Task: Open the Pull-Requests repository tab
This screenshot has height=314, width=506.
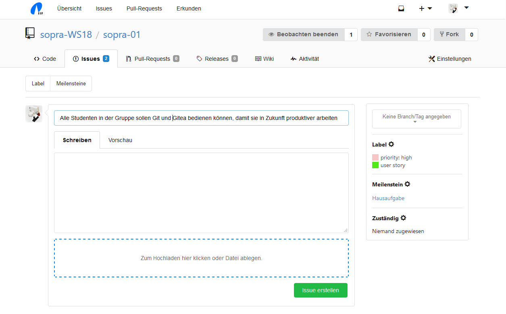Action: click(x=152, y=59)
